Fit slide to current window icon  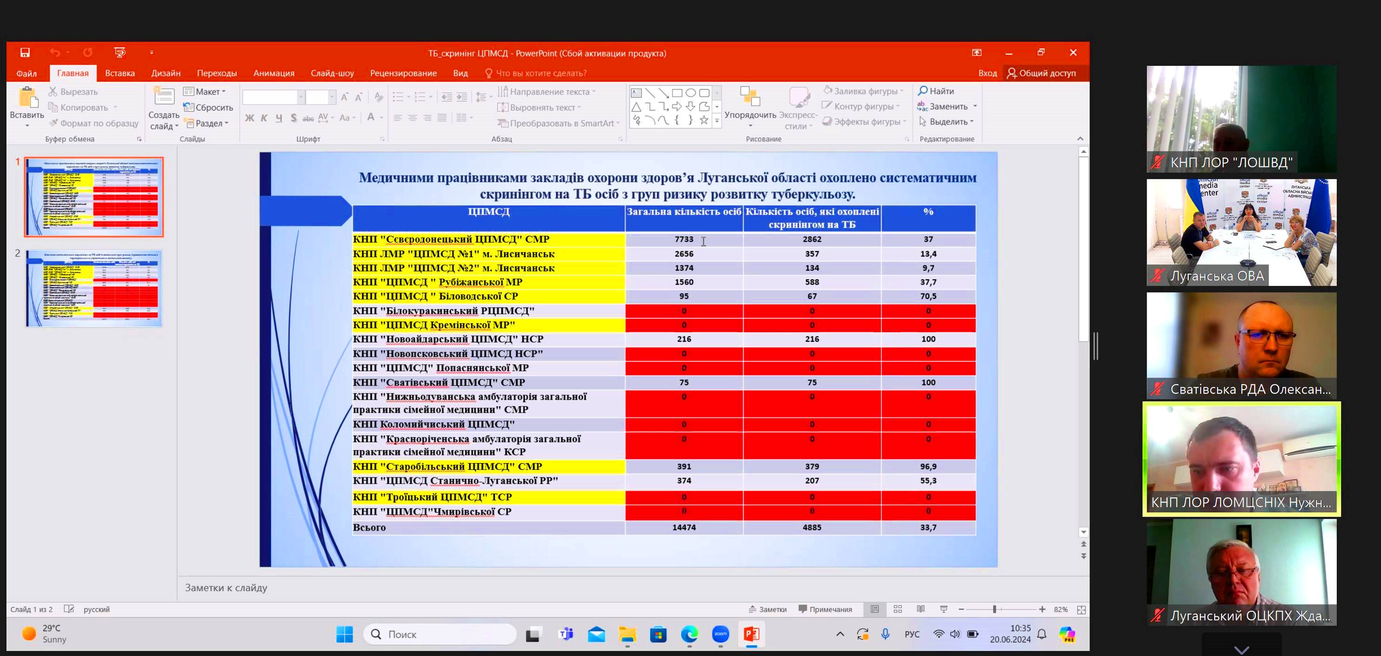(1081, 610)
